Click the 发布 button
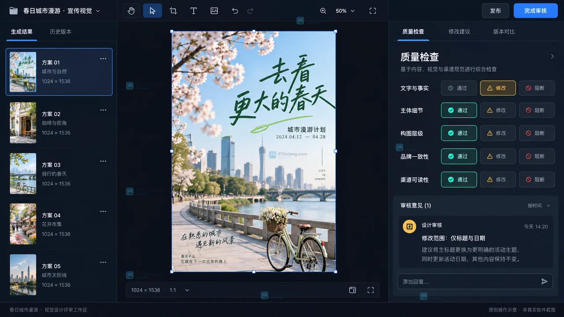This screenshot has width=564, height=317. click(495, 11)
